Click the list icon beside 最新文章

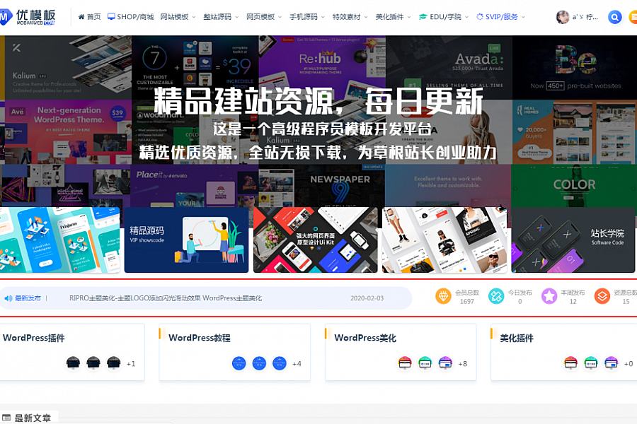(6, 418)
